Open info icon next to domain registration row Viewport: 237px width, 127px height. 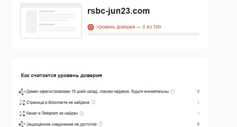tap(172, 91)
